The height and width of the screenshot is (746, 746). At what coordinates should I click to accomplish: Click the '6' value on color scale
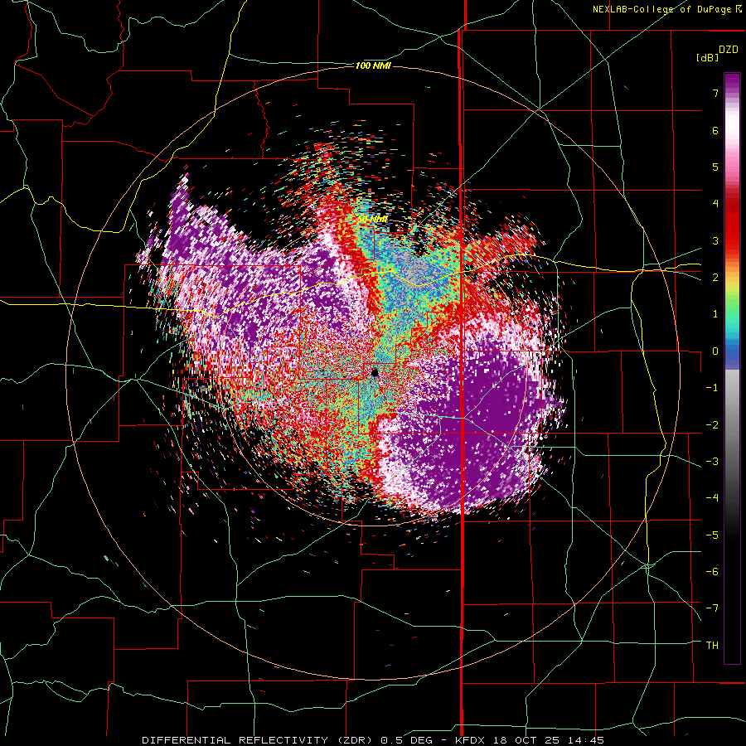(x=715, y=130)
